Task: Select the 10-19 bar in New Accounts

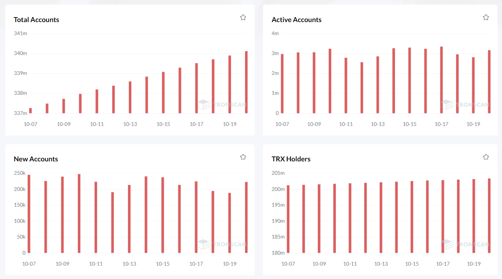Action: (229, 223)
